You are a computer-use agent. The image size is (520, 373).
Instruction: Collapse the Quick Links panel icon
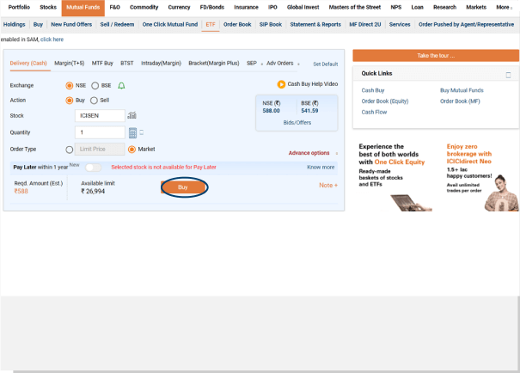pyautogui.click(x=508, y=75)
